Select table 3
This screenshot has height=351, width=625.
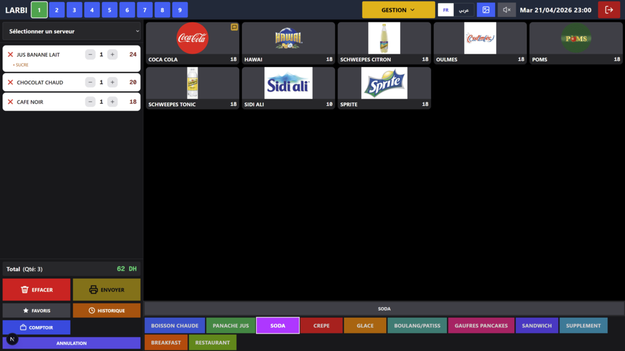tap(74, 10)
